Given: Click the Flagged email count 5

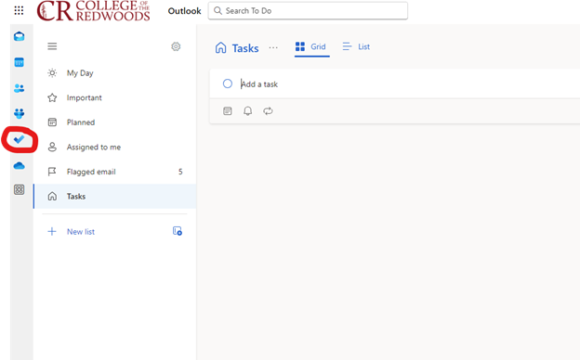Looking at the screenshot, I should pos(180,172).
